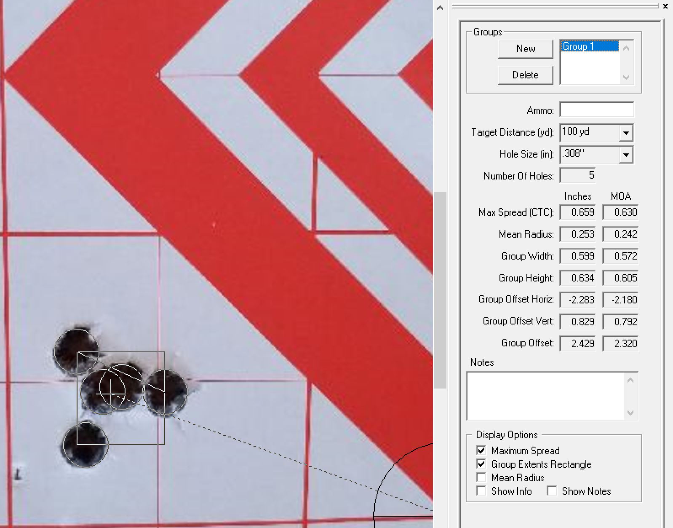Click the Group Offset inches value 2.429

tap(578, 343)
